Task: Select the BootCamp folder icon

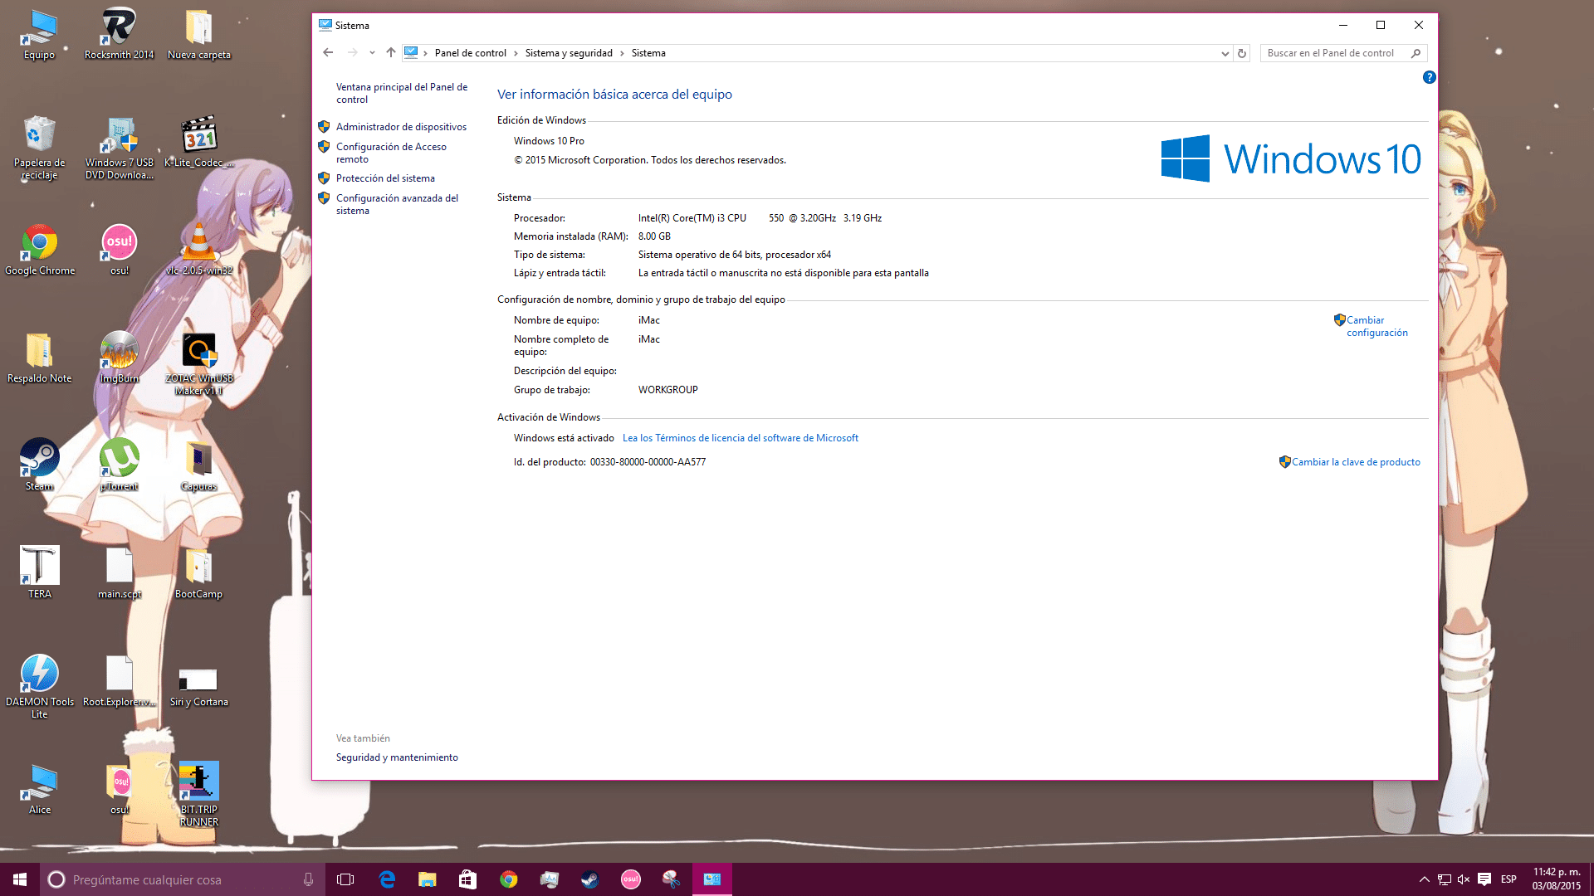Action: pyautogui.click(x=198, y=573)
